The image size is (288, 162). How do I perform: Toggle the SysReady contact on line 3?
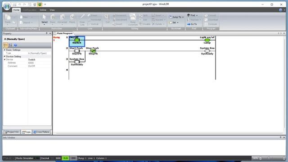pyautogui.click(x=77, y=62)
